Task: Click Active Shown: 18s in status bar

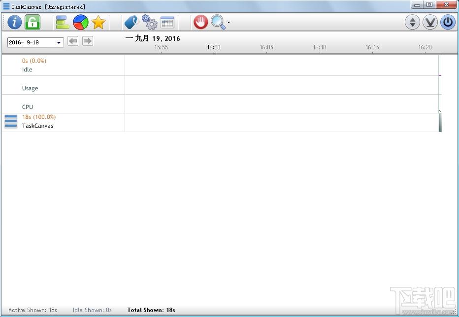Action: [x=33, y=310]
